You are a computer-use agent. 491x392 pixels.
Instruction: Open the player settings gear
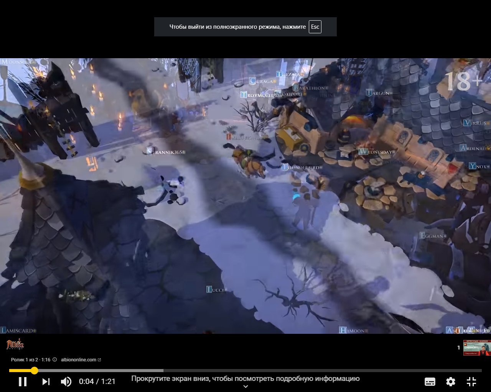(451, 381)
